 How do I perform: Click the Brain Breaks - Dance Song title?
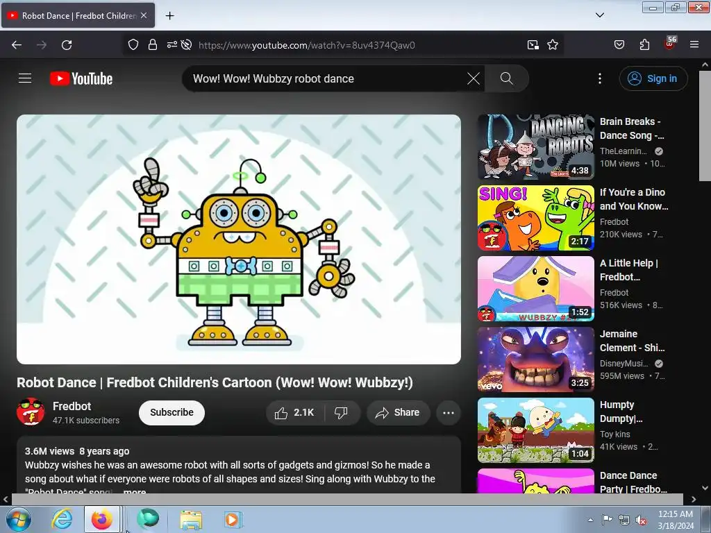[632, 128]
